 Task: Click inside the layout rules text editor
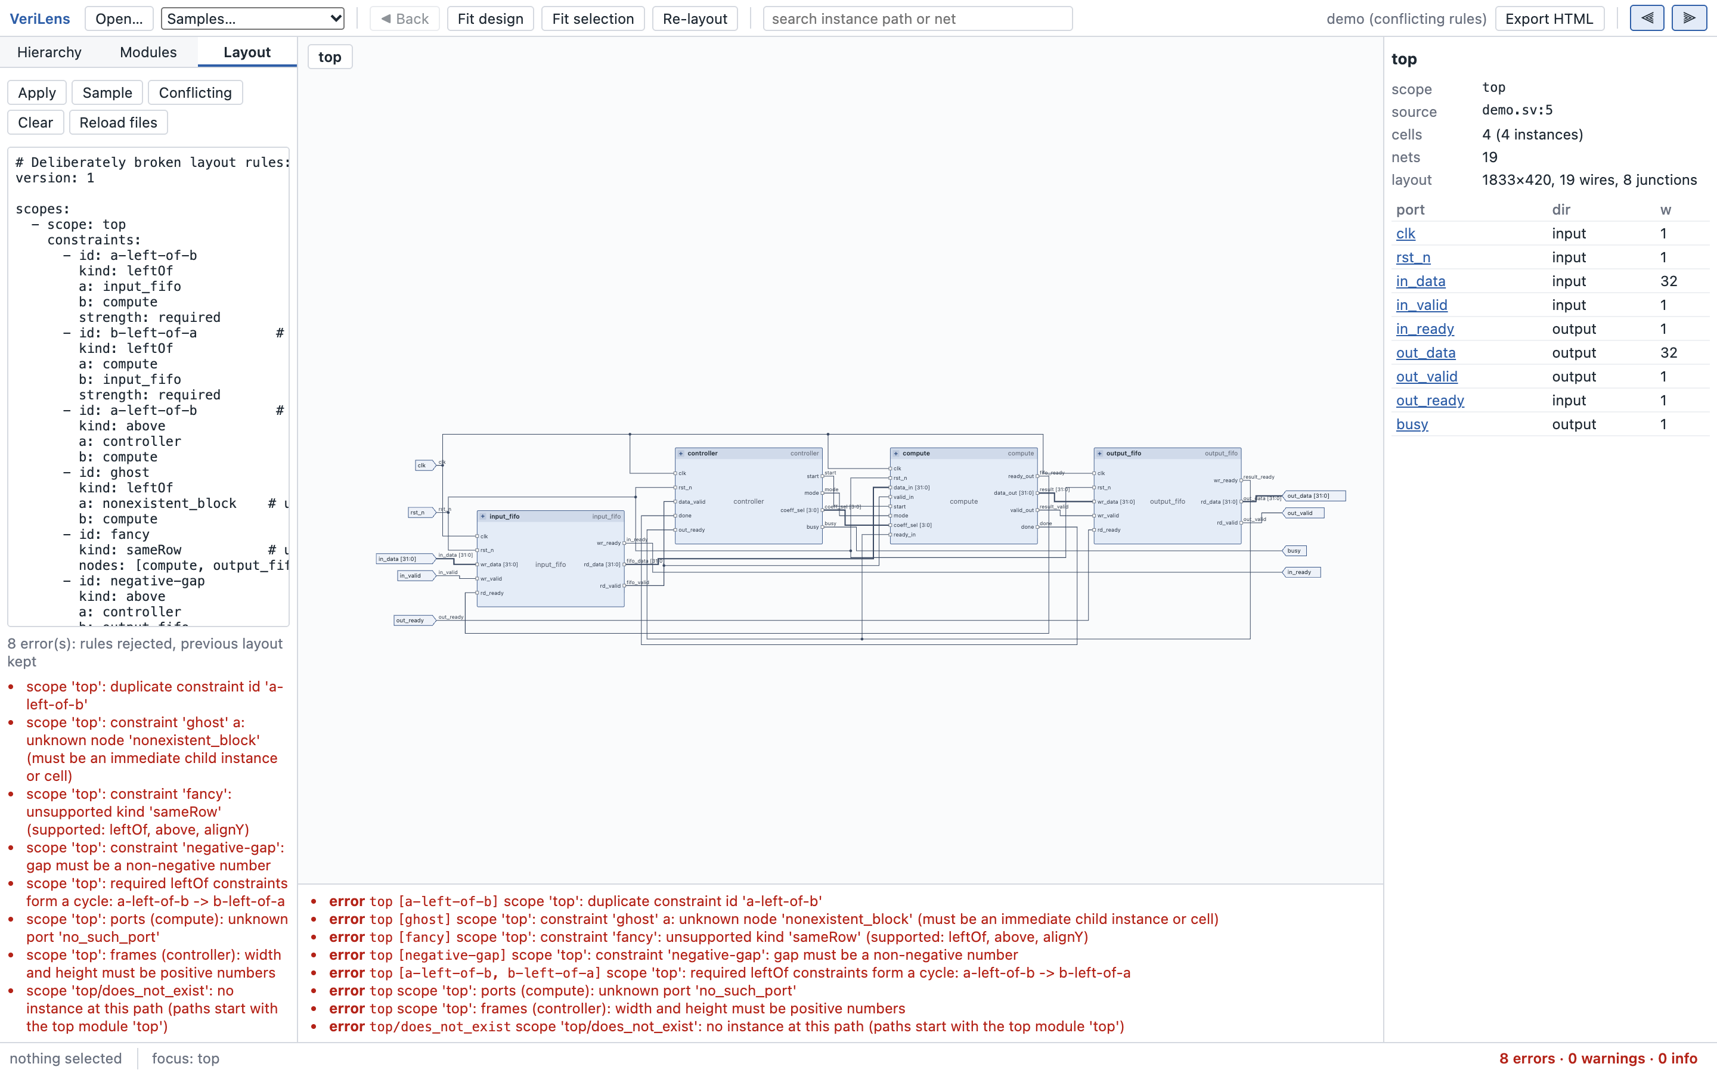coord(148,387)
